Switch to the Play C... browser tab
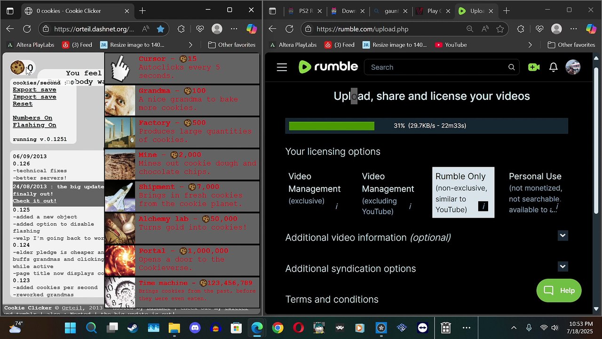Image resolution: width=602 pixels, height=339 pixels. [432, 11]
